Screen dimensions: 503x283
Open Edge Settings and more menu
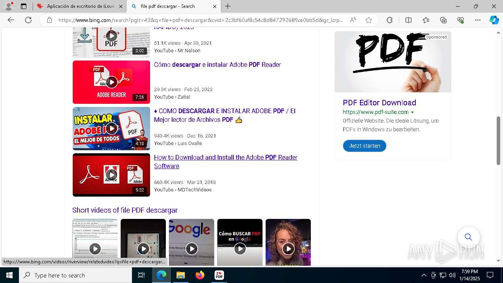point(478,20)
